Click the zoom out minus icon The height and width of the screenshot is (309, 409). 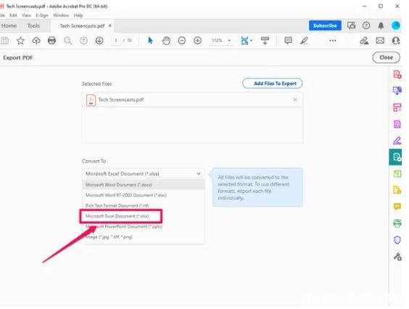182,41
